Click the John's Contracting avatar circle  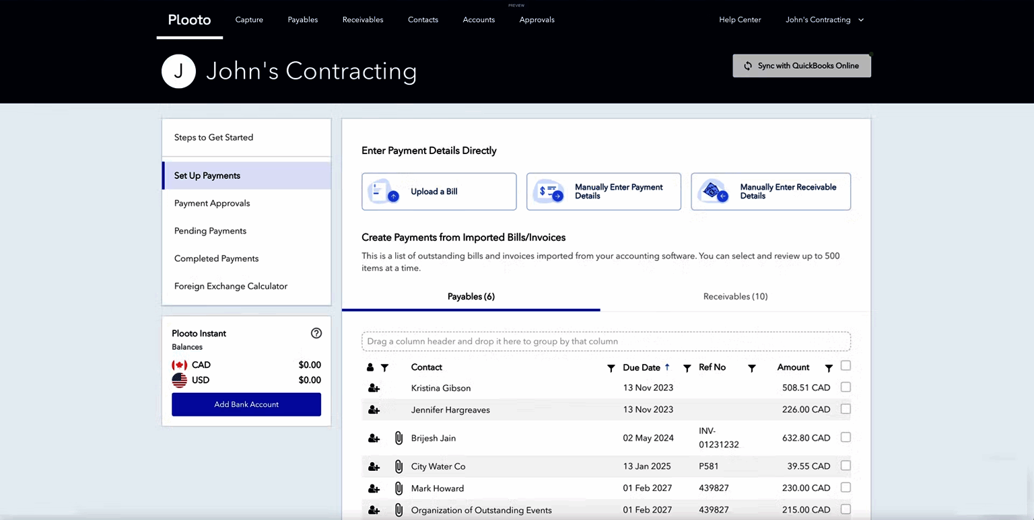[178, 71]
